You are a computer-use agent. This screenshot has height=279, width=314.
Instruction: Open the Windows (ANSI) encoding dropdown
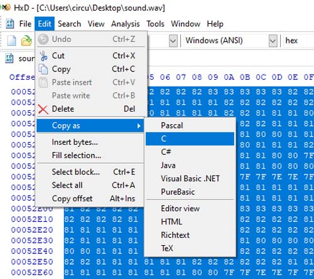pos(273,41)
